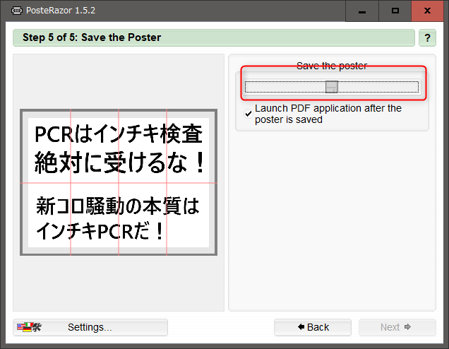Uncheck Launch PDF application after saving

pos(248,113)
